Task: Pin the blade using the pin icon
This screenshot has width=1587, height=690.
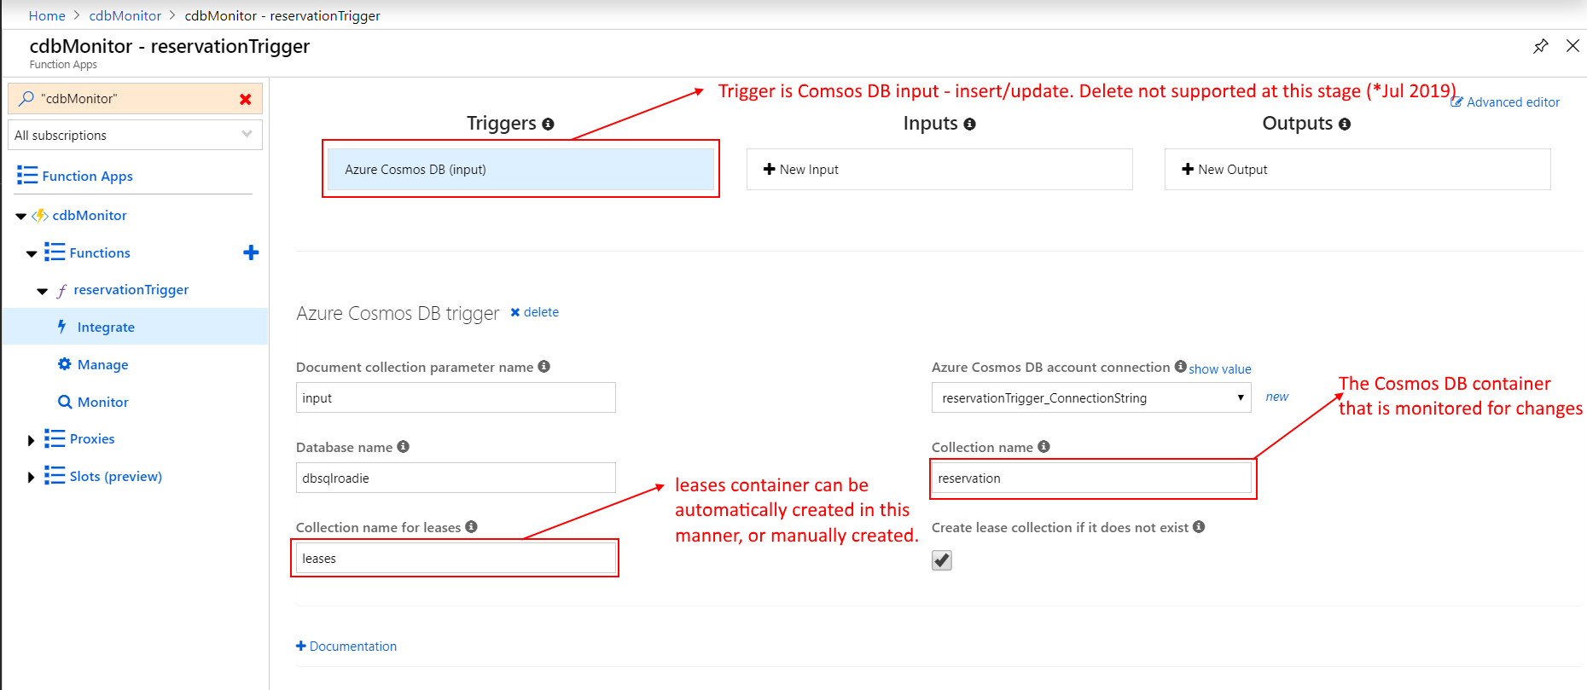Action: coord(1540,46)
